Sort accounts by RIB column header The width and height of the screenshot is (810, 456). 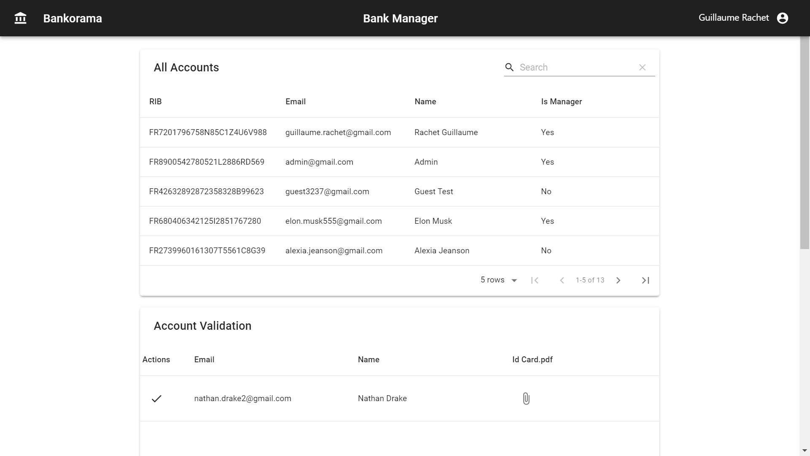[x=155, y=101]
